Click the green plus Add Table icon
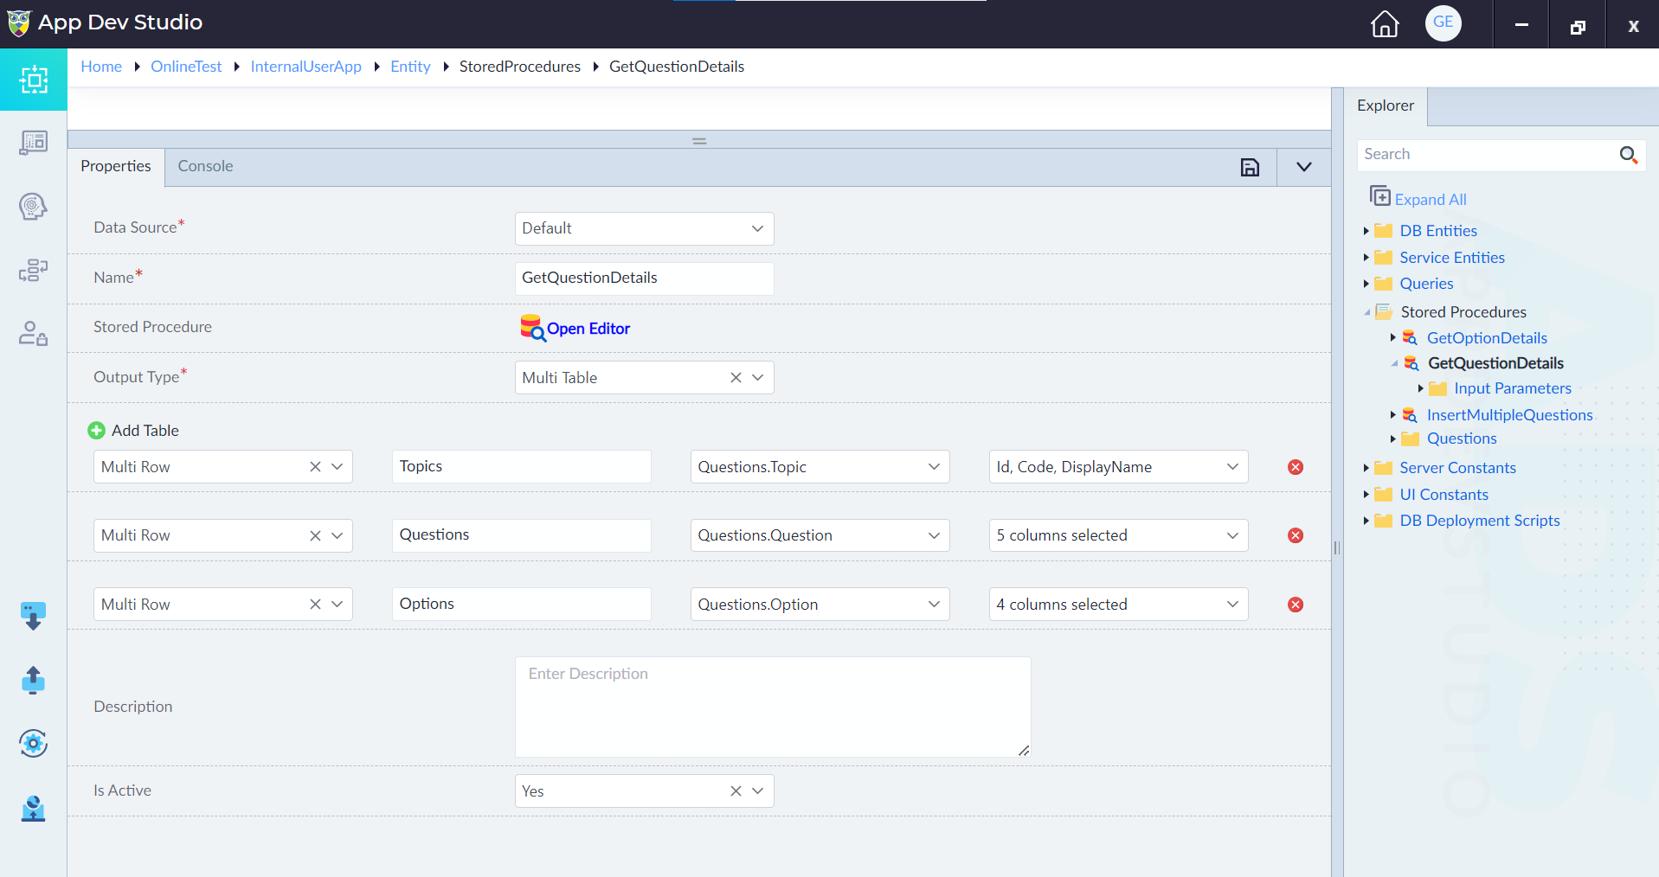This screenshot has height=877, width=1659. 97,431
